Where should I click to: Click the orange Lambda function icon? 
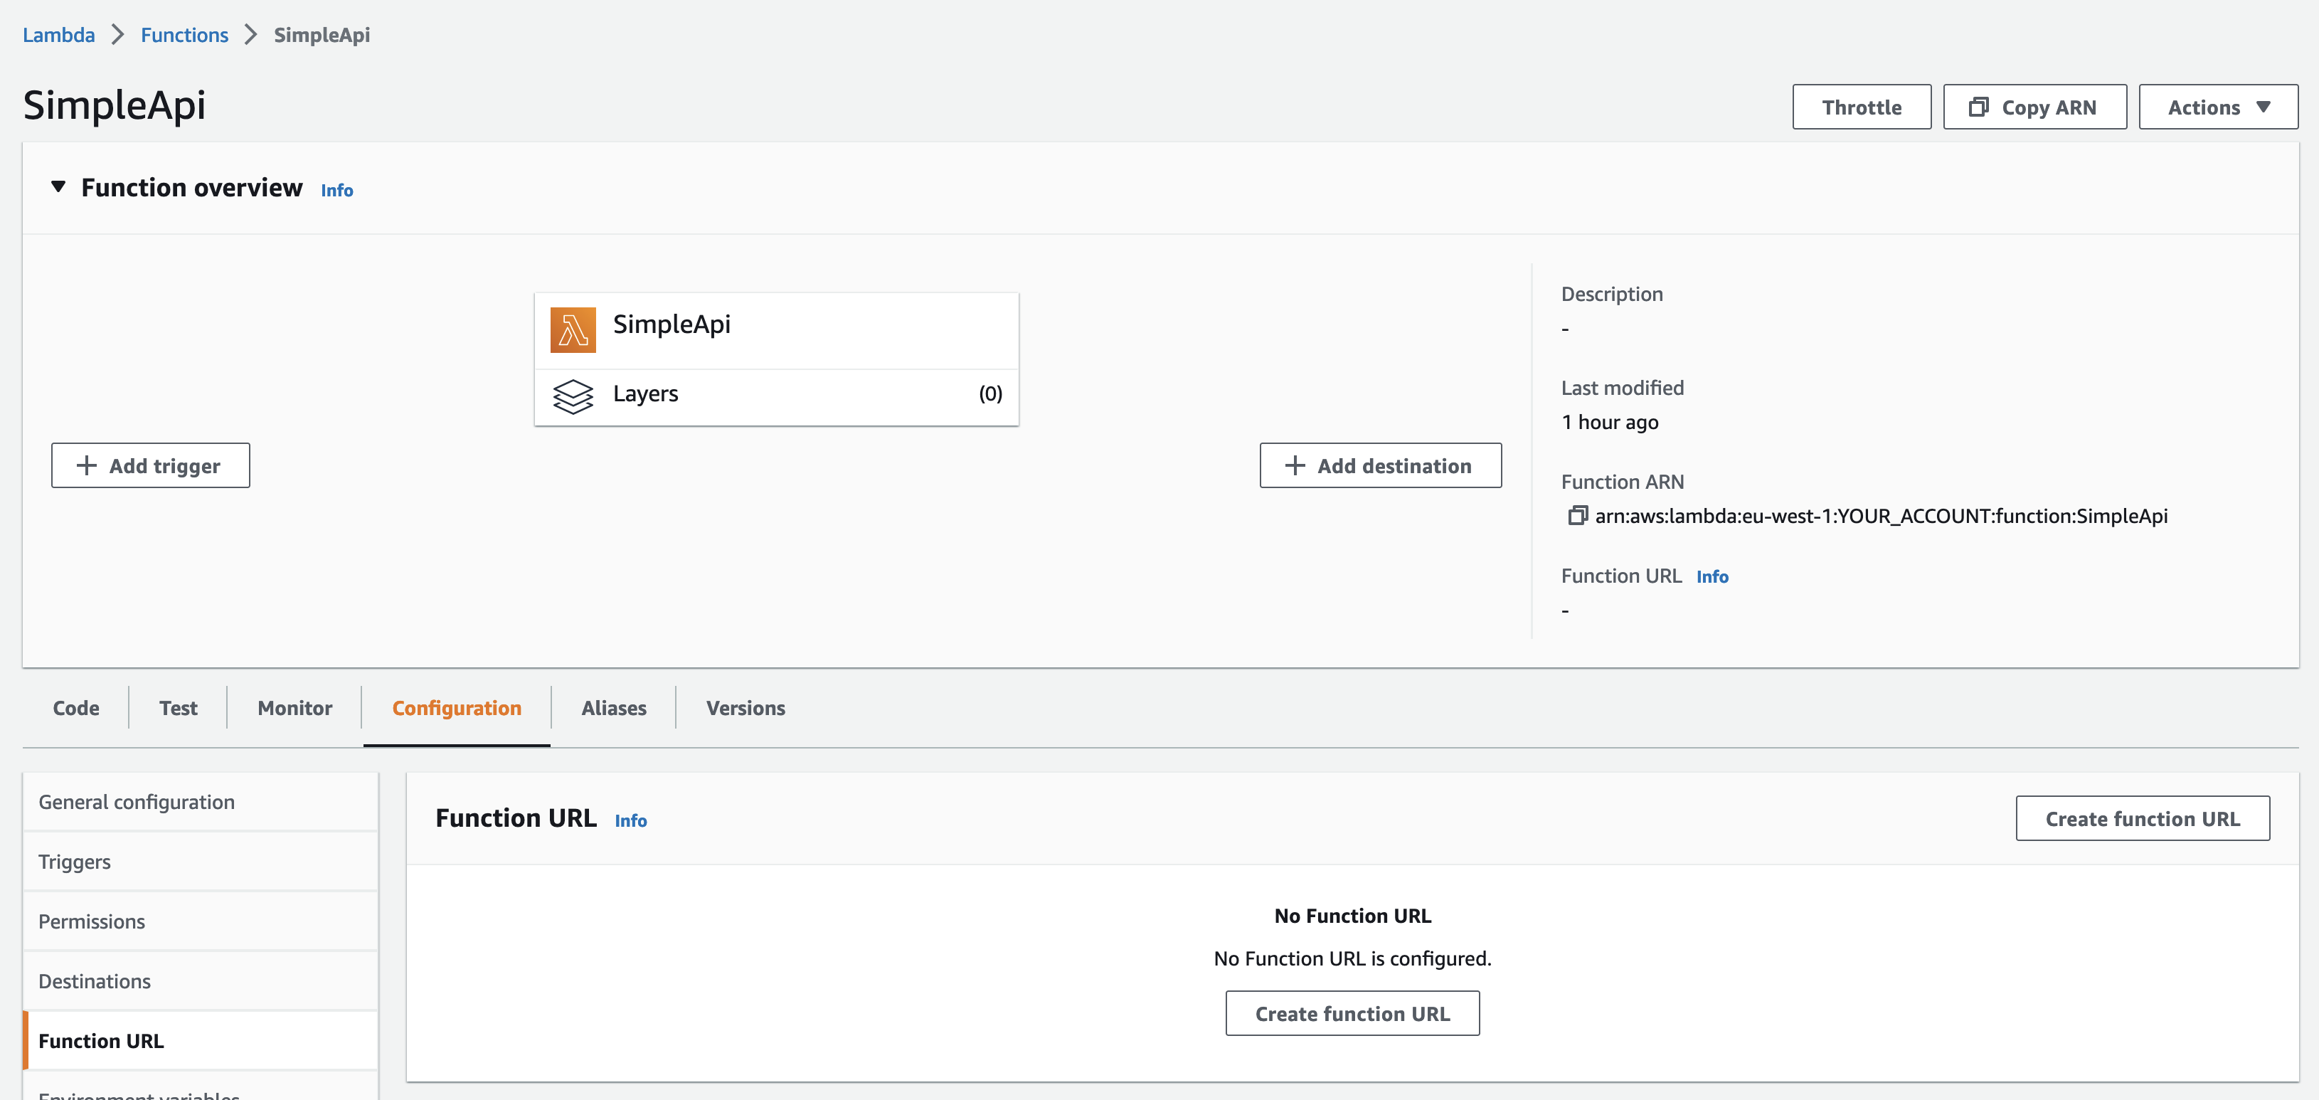click(x=573, y=329)
